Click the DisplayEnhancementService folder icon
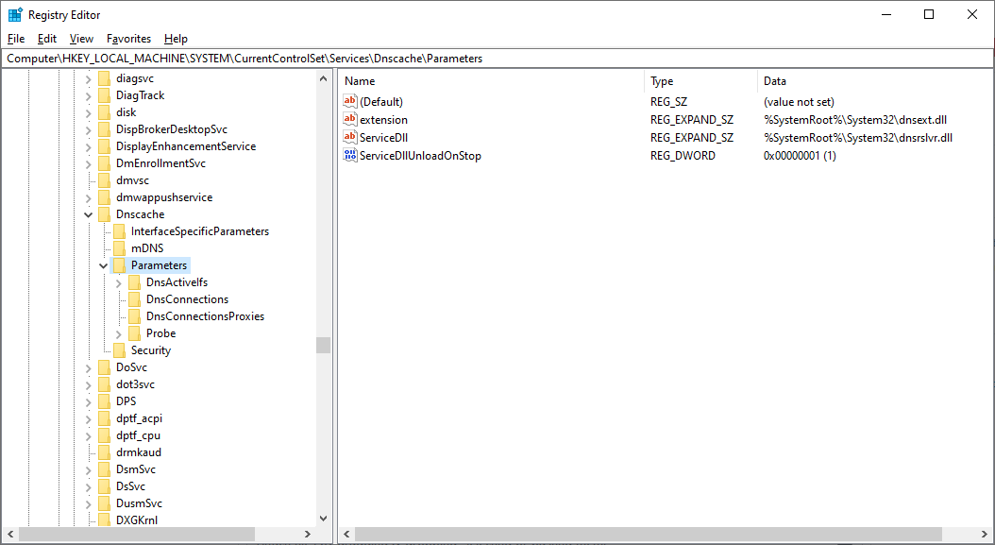 (105, 146)
